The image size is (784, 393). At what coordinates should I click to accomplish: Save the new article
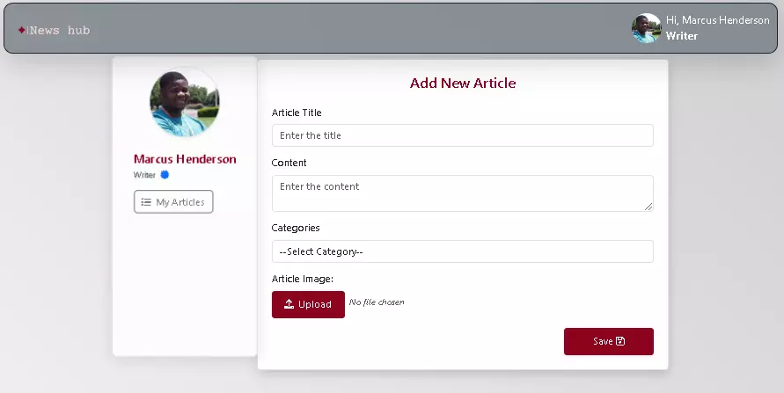click(x=609, y=341)
